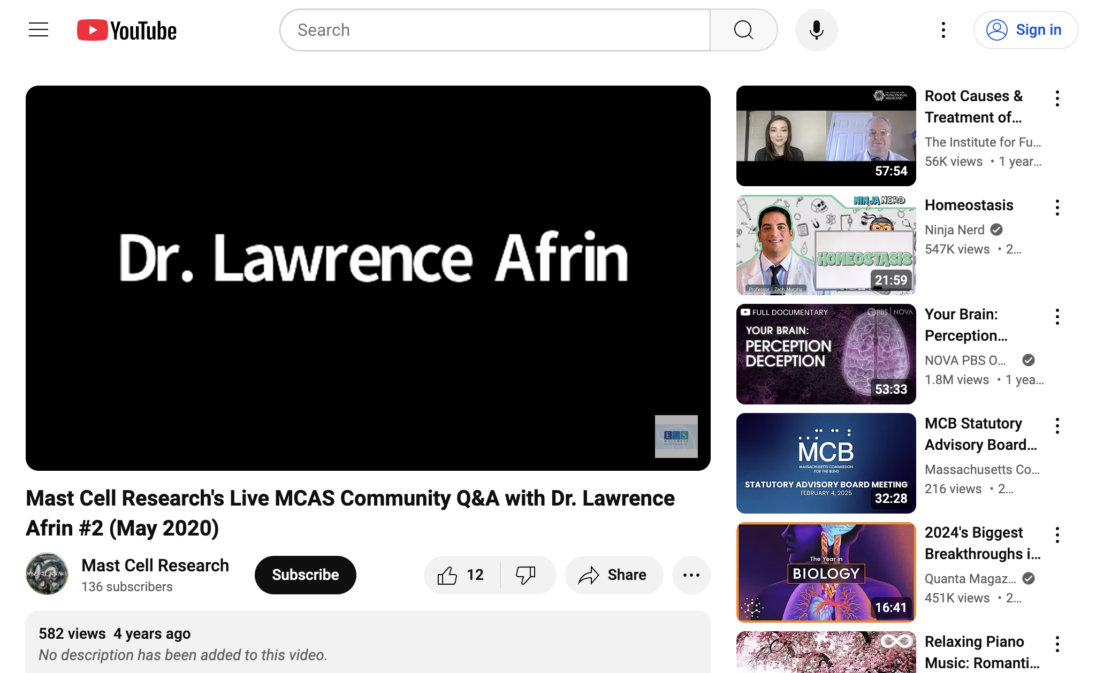Open Homeostasis Ninja Nerd thumbnail
The image size is (1096, 673).
pos(826,245)
